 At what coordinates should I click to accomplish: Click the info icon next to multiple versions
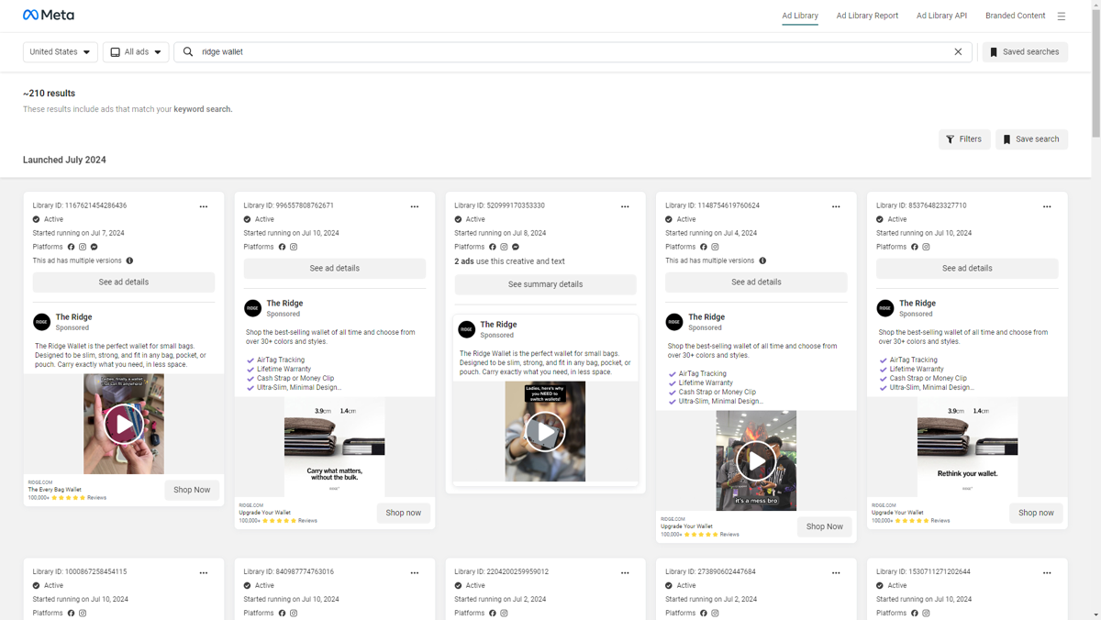tap(128, 260)
